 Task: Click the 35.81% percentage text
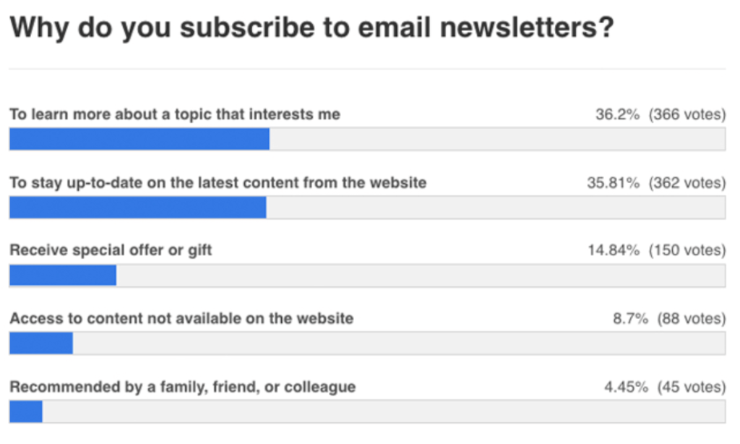(613, 183)
